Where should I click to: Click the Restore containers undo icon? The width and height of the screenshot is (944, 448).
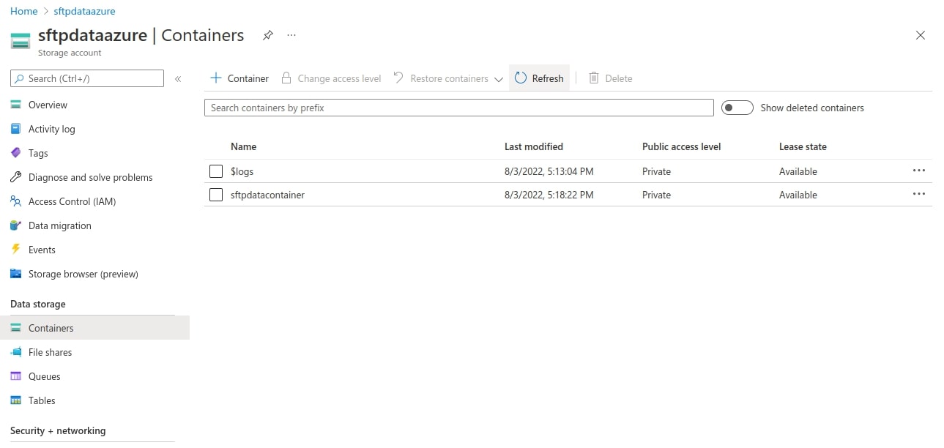coord(398,78)
